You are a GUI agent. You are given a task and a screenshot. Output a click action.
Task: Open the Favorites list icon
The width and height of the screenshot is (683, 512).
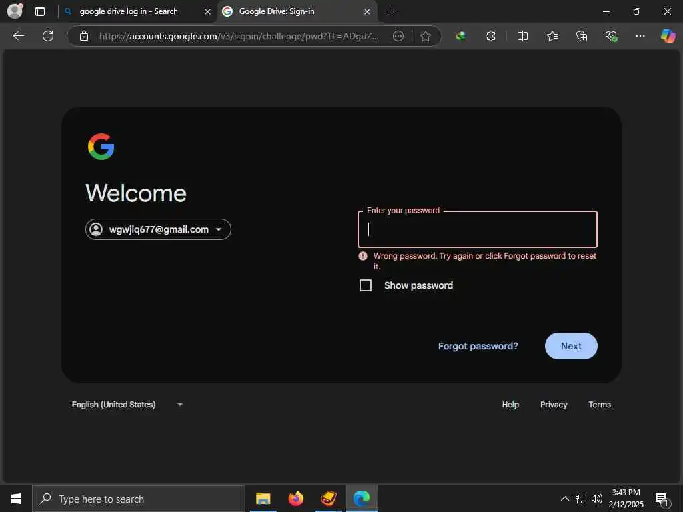pos(552,36)
